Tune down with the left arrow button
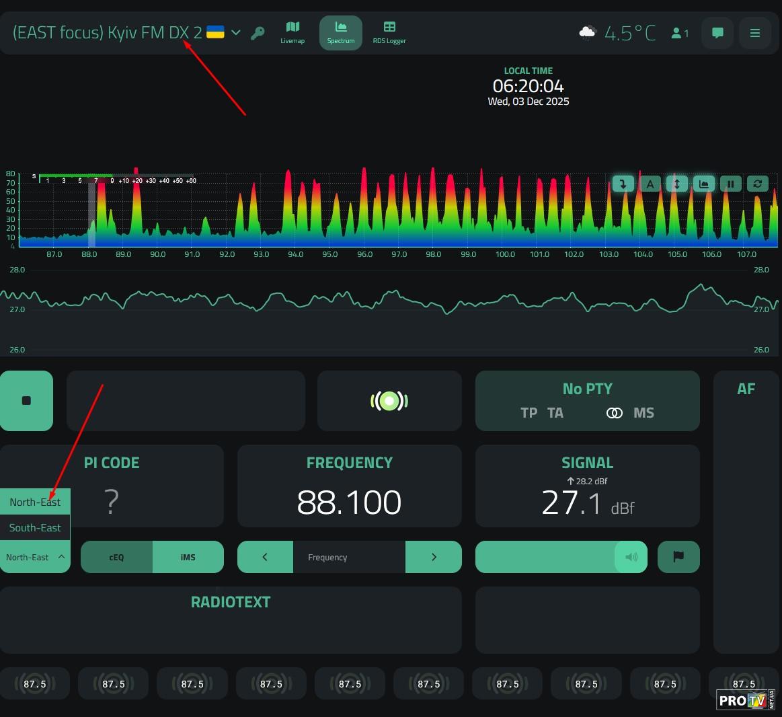782x717 pixels. (265, 557)
